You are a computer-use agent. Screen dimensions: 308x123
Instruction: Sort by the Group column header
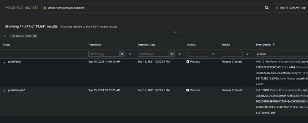coord(6,45)
